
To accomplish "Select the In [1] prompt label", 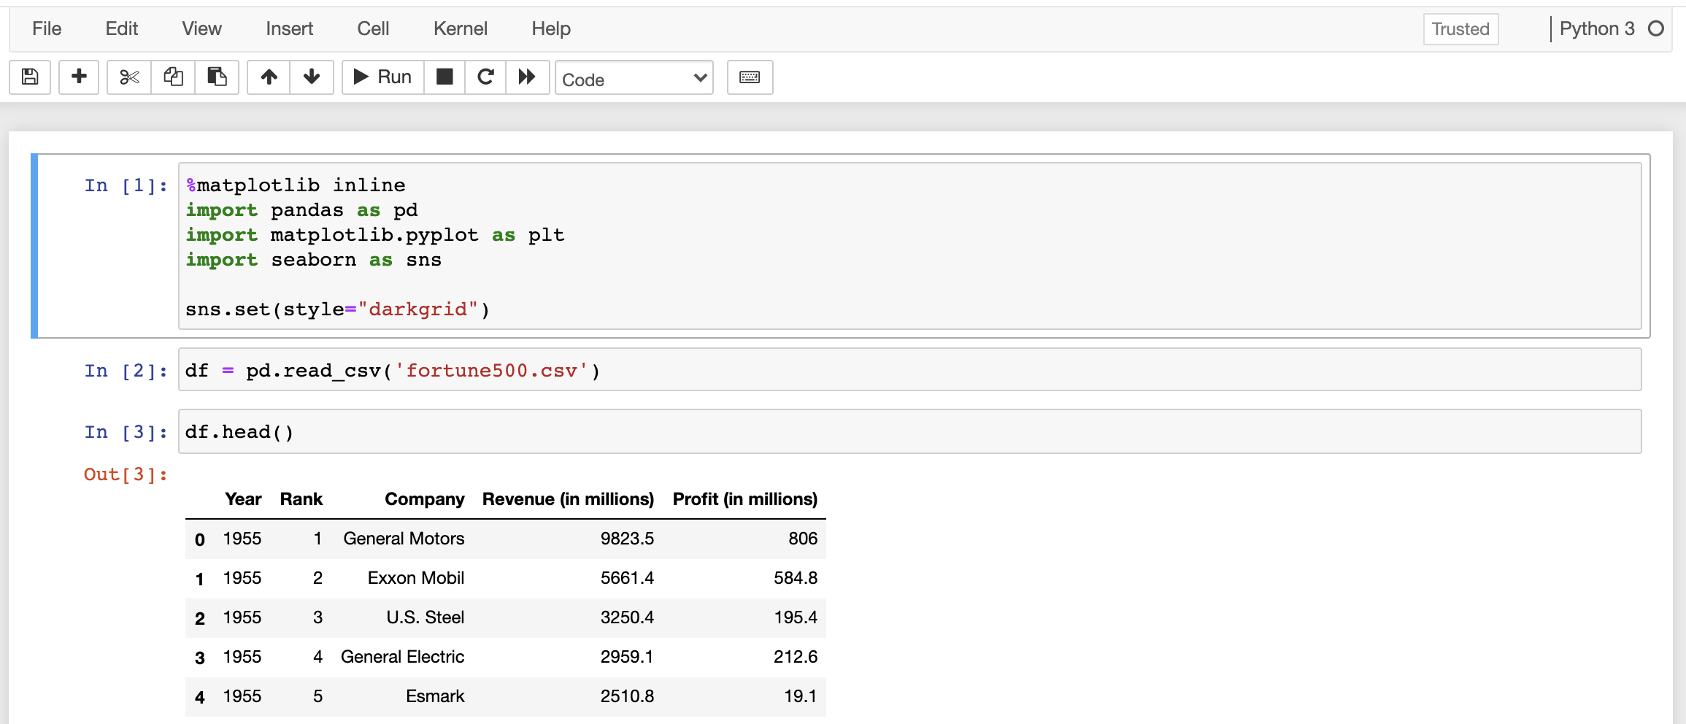I will 126,185.
